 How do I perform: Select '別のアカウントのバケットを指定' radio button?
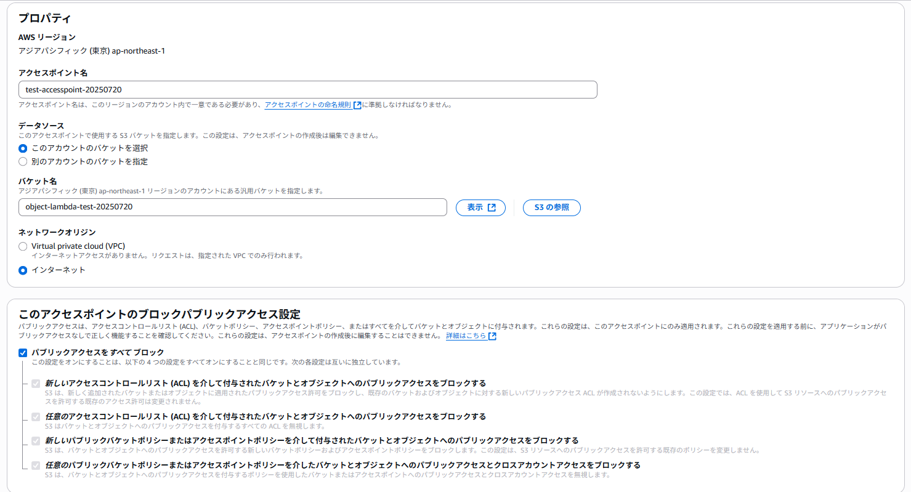coord(23,162)
